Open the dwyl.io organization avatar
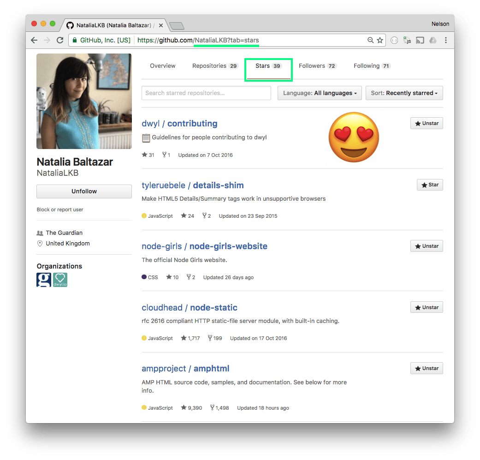 pos(60,280)
